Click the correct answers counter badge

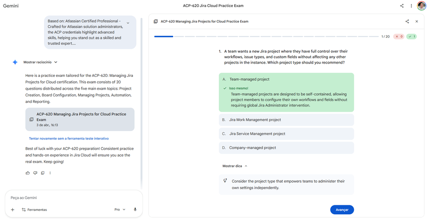(x=412, y=36)
